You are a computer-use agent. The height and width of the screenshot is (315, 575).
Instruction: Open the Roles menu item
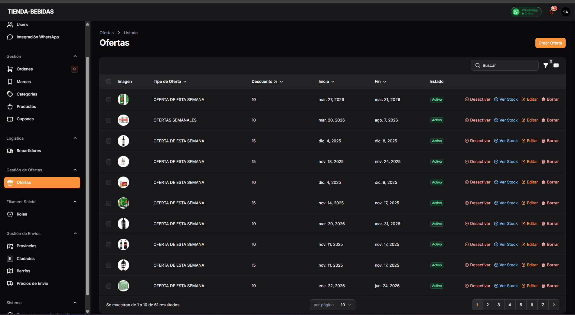pyautogui.click(x=22, y=214)
